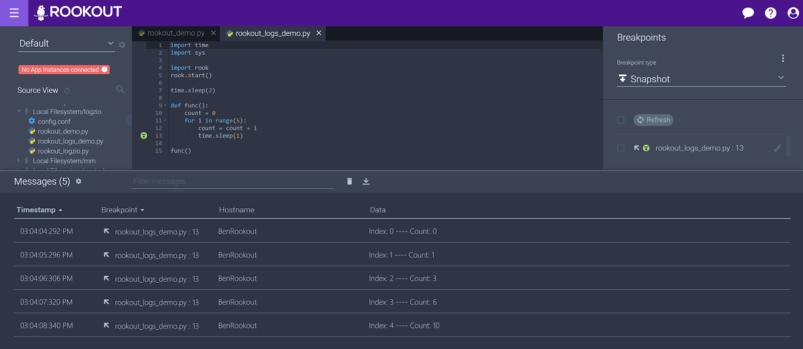Close the rookout_demo.py tab
The height and width of the screenshot is (349, 803).
click(213, 33)
